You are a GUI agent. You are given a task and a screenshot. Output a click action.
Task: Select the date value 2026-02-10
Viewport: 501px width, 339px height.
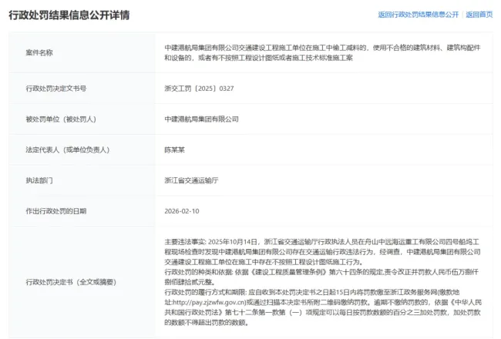click(x=182, y=211)
